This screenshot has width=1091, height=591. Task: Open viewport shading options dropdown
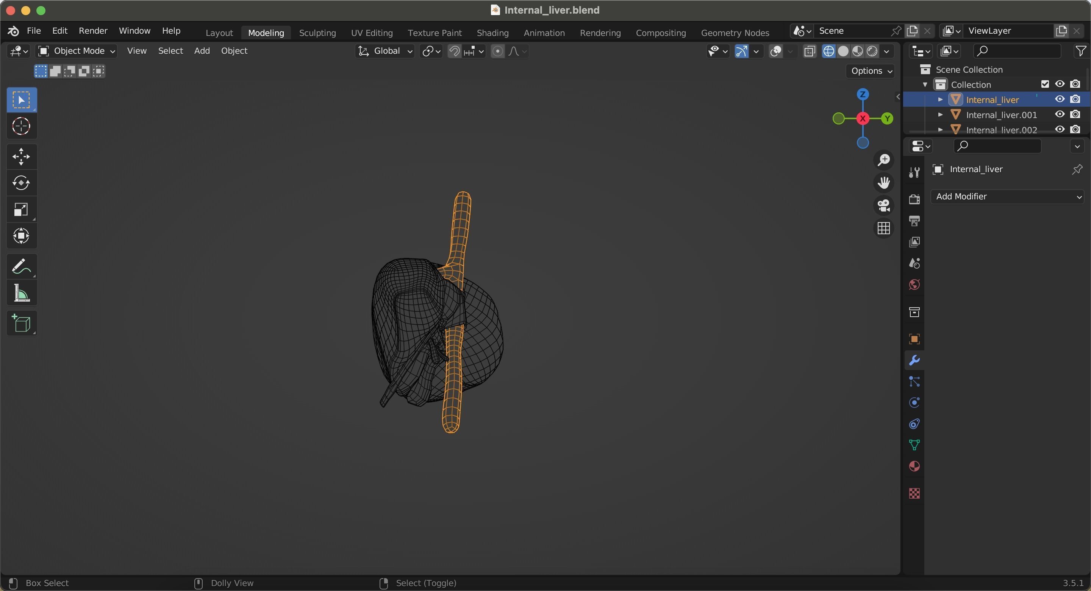pyautogui.click(x=886, y=51)
